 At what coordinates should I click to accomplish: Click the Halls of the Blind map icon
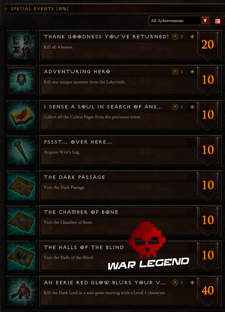point(22,257)
